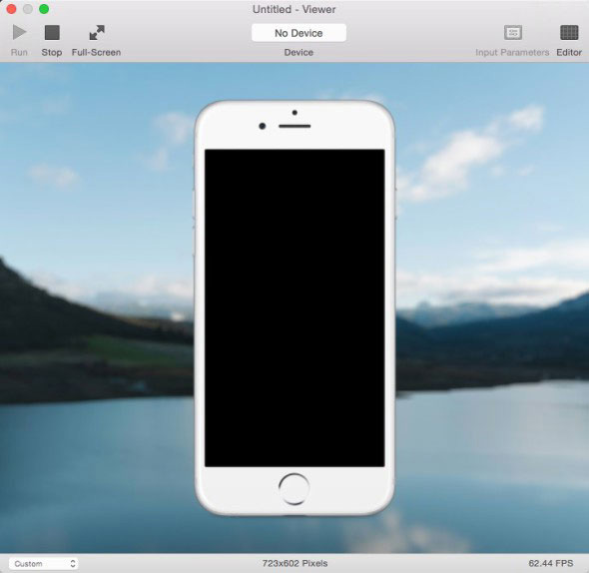The width and height of the screenshot is (589, 573).
Task: Close the Viewer window with red button
Action: tap(11, 9)
